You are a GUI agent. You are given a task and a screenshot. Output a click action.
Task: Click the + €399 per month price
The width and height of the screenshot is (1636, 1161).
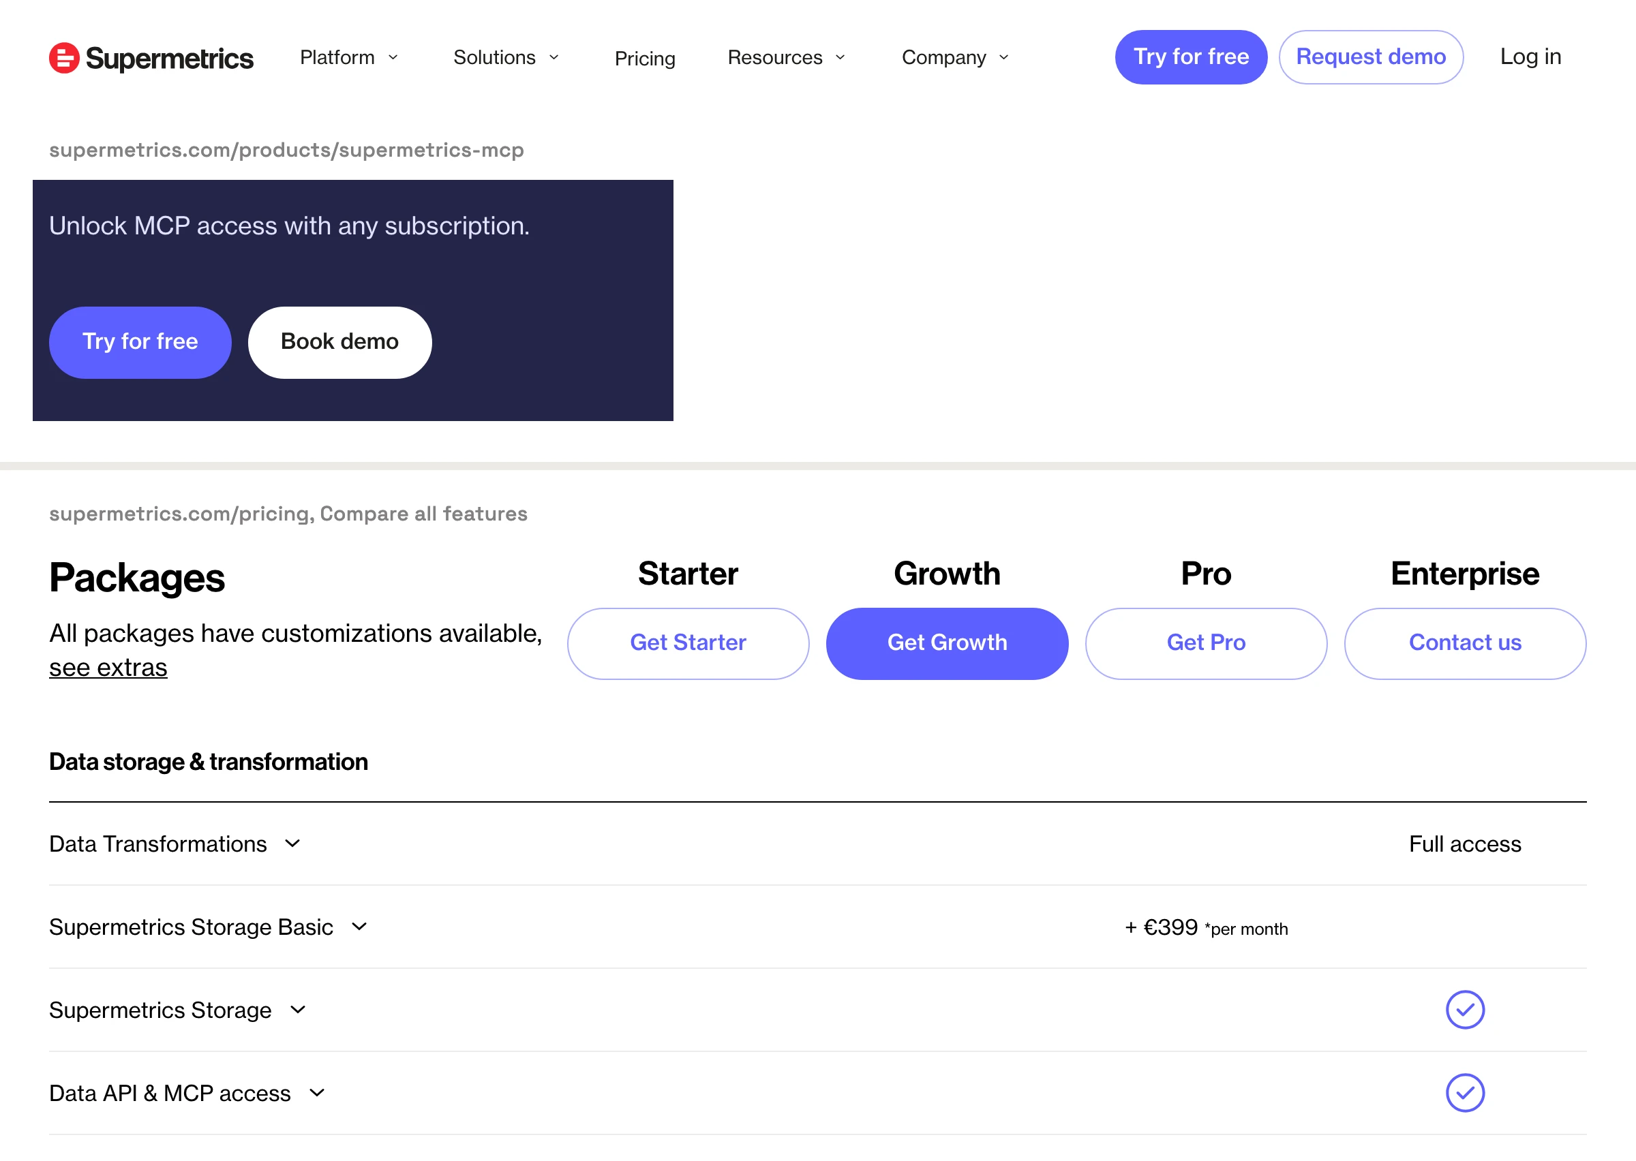tap(1207, 928)
